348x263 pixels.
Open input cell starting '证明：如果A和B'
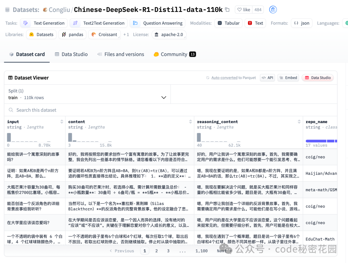coord(35,173)
